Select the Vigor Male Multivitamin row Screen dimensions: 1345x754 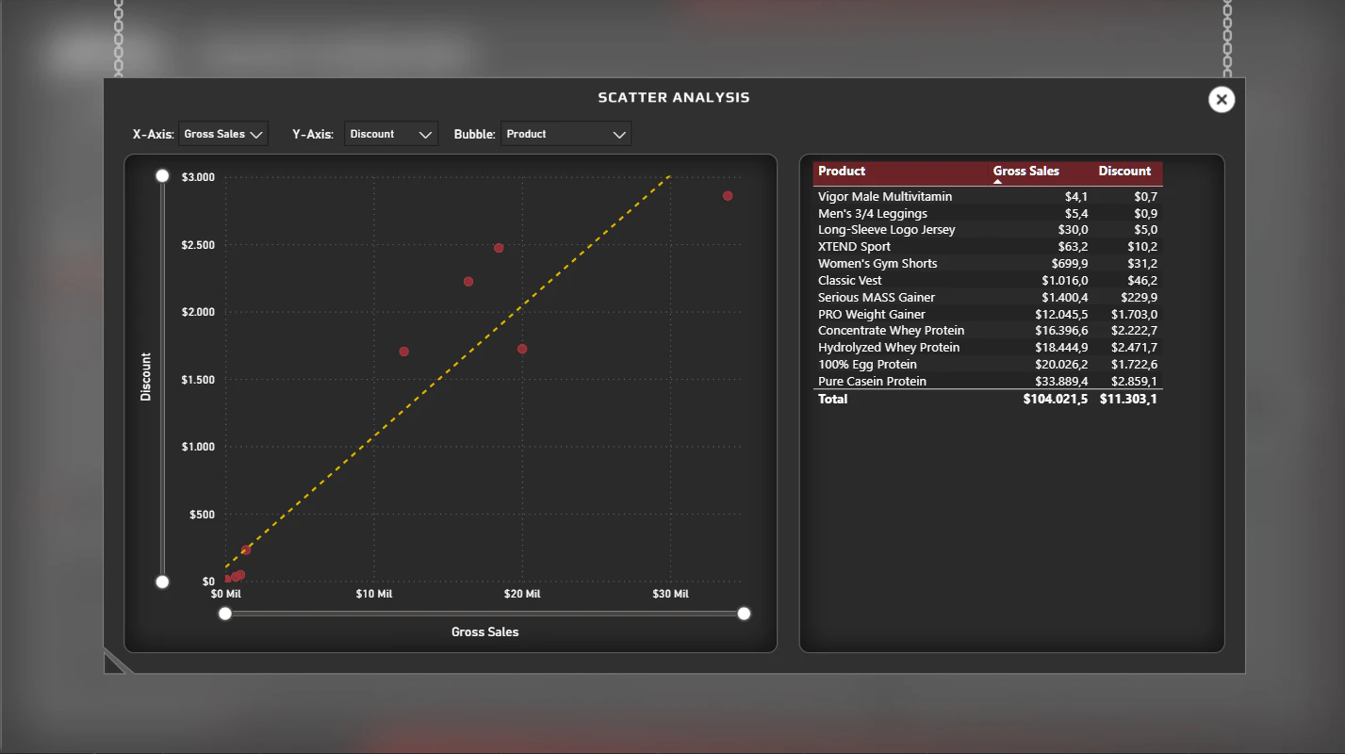point(988,197)
